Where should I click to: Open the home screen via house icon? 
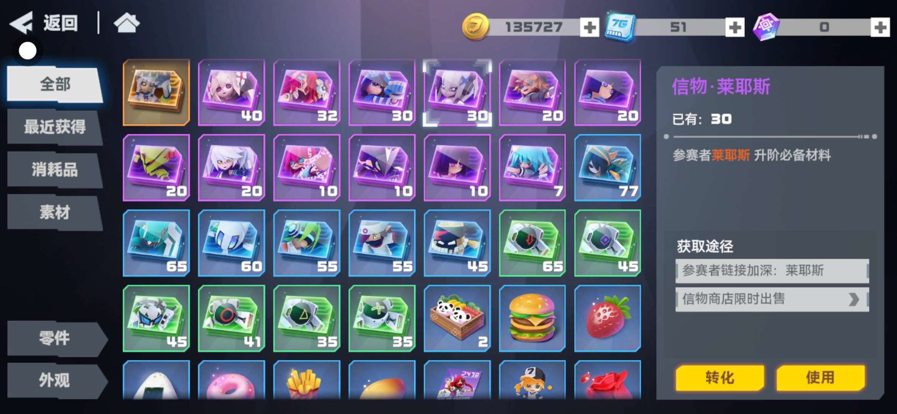(127, 23)
